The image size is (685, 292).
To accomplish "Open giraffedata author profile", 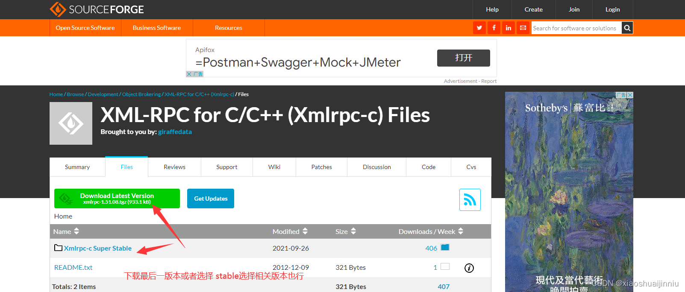I will click(x=175, y=132).
